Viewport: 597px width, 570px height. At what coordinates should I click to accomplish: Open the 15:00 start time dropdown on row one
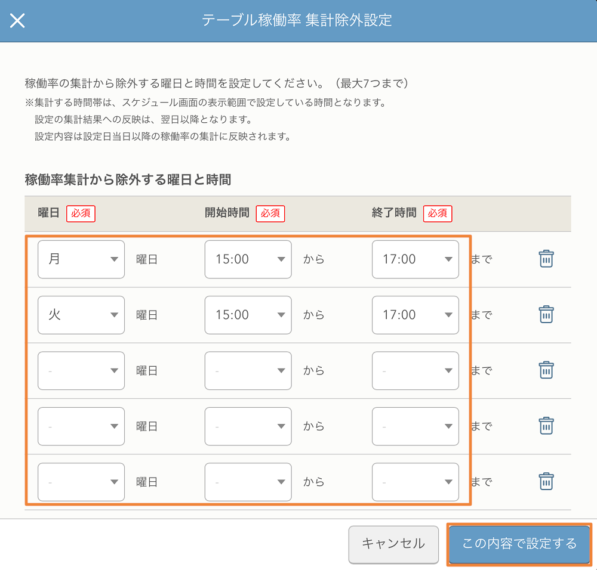[248, 259]
